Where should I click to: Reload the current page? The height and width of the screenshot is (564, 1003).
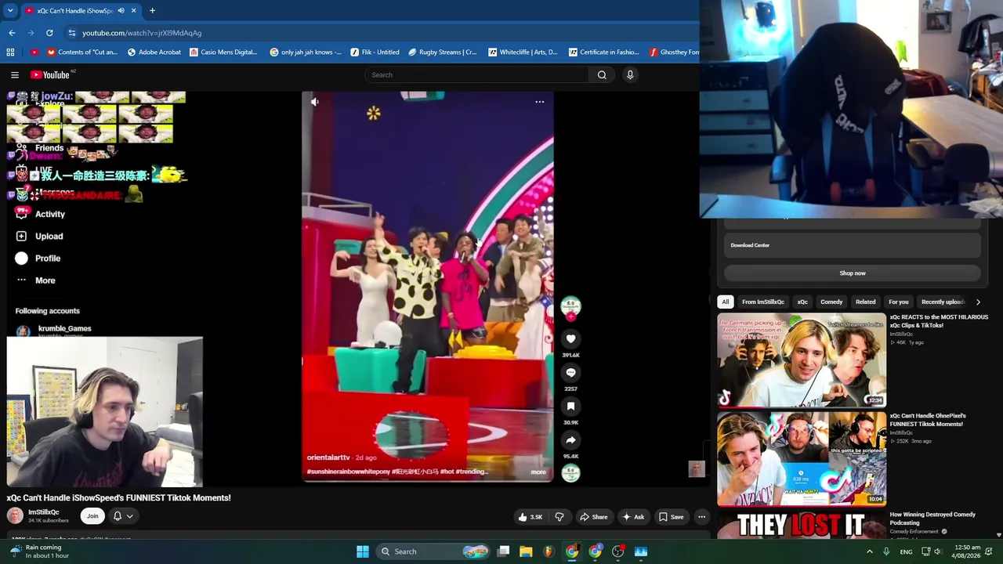(49, 33)
